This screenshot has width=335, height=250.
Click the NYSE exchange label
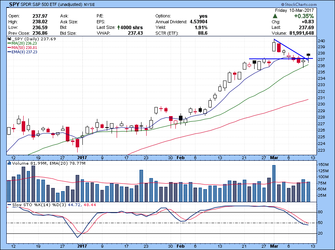click(x=89, y=4)
